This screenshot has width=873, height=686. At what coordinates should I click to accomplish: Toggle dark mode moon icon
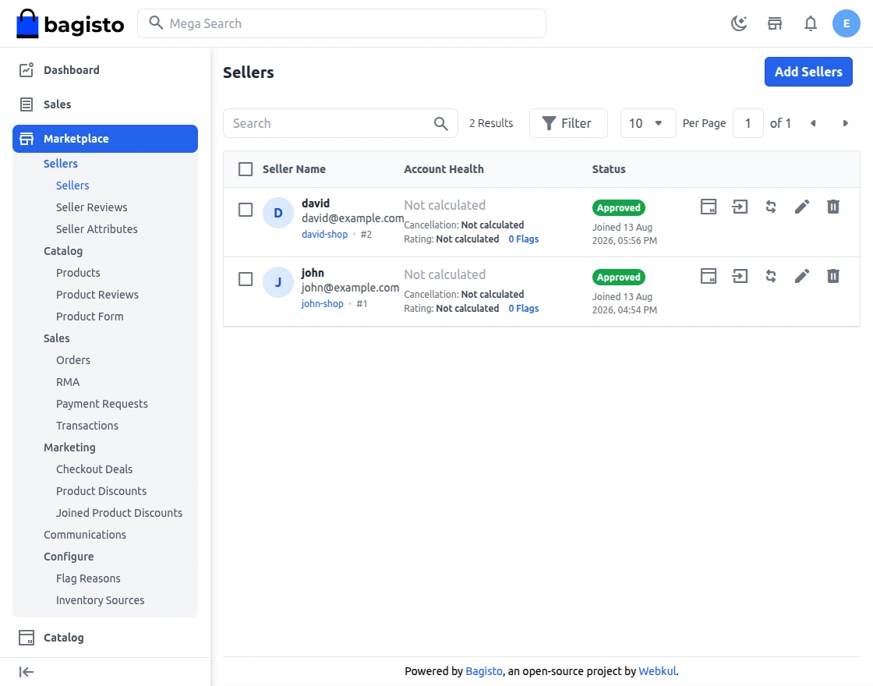pos(739,23)
